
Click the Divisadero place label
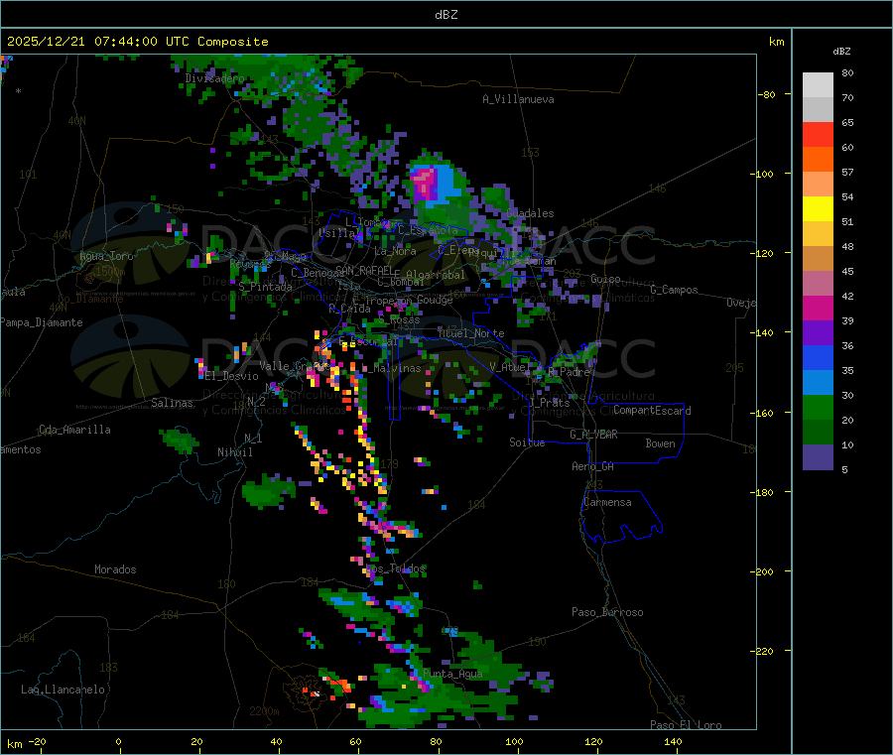(214, 78)
